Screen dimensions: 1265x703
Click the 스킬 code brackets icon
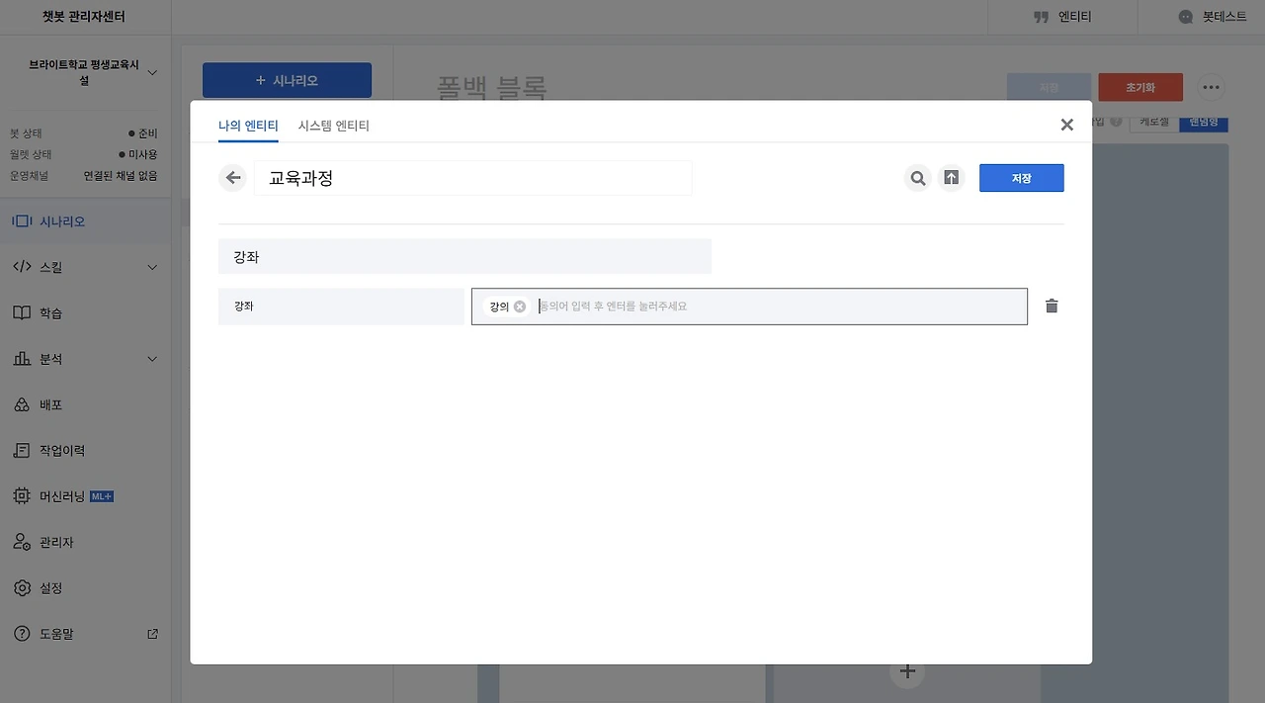pos(22,267)
